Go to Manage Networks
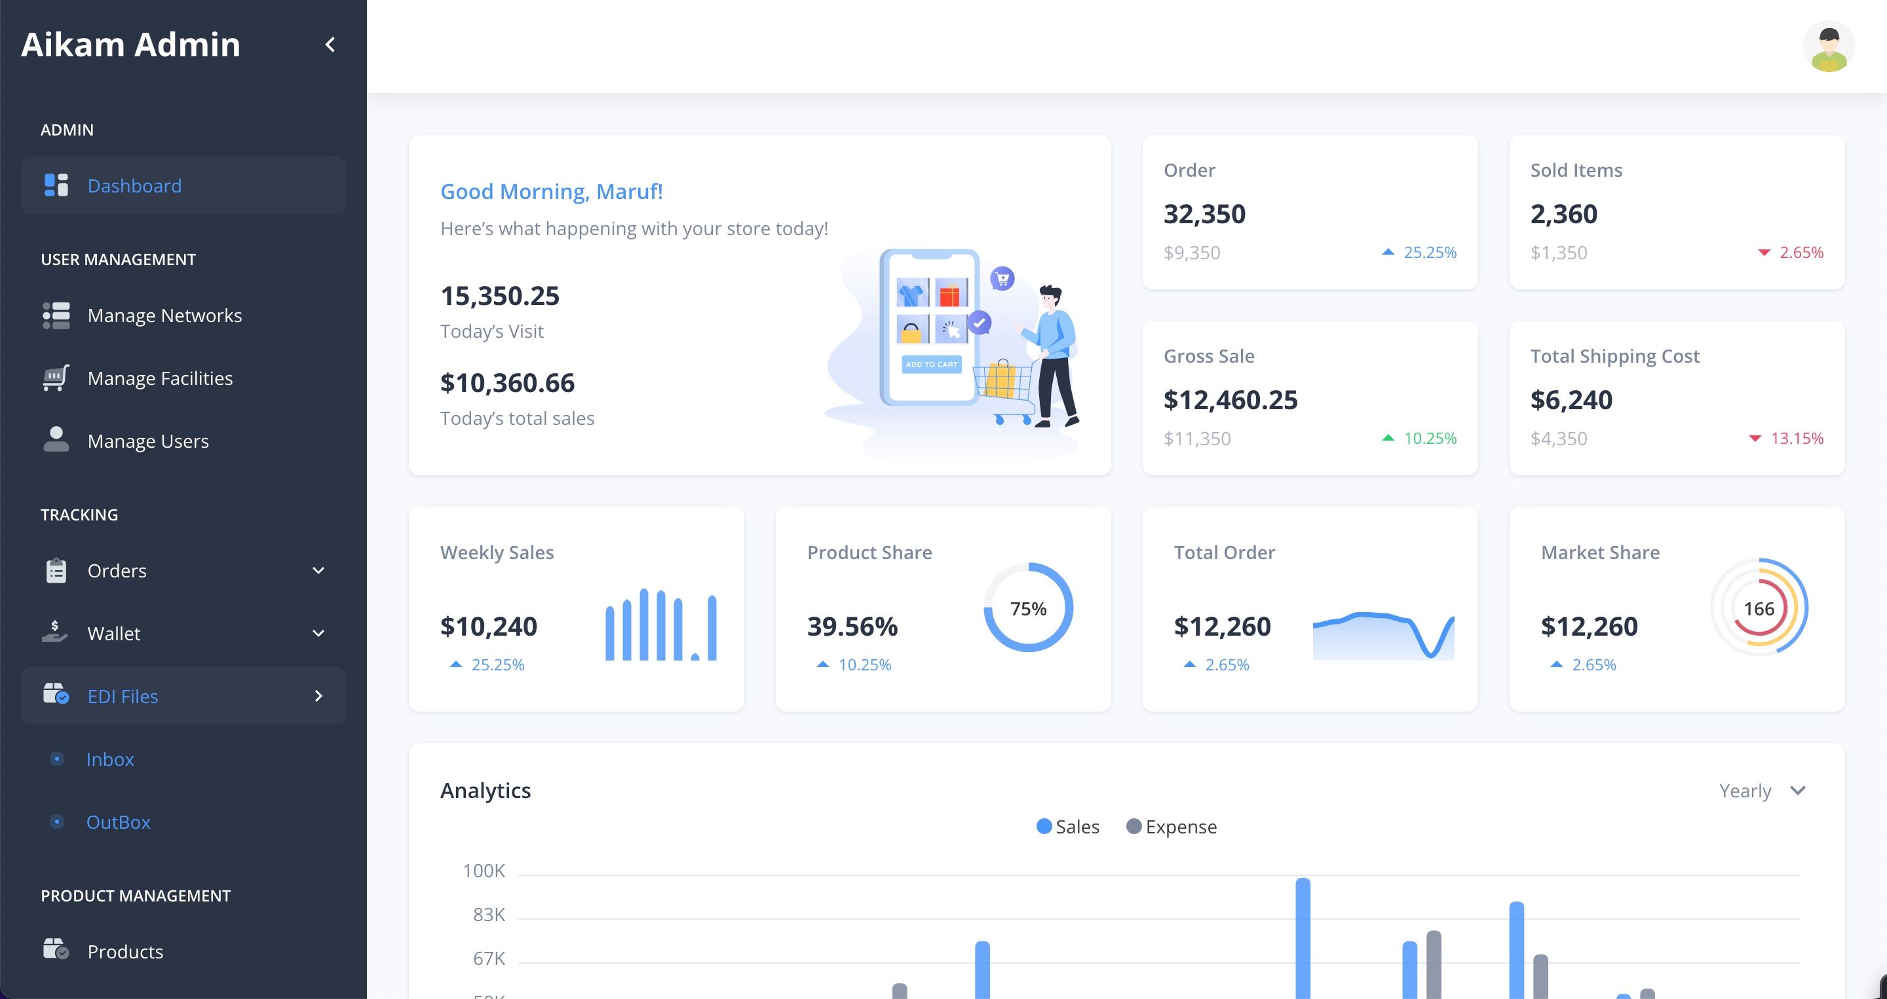 pyautogui.click(x=183, y=316)
